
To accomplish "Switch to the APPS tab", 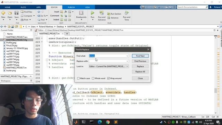I will [39, 7].
